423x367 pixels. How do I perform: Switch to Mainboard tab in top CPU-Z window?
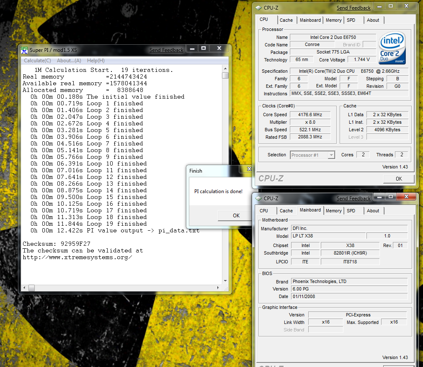tap(310, 20)
